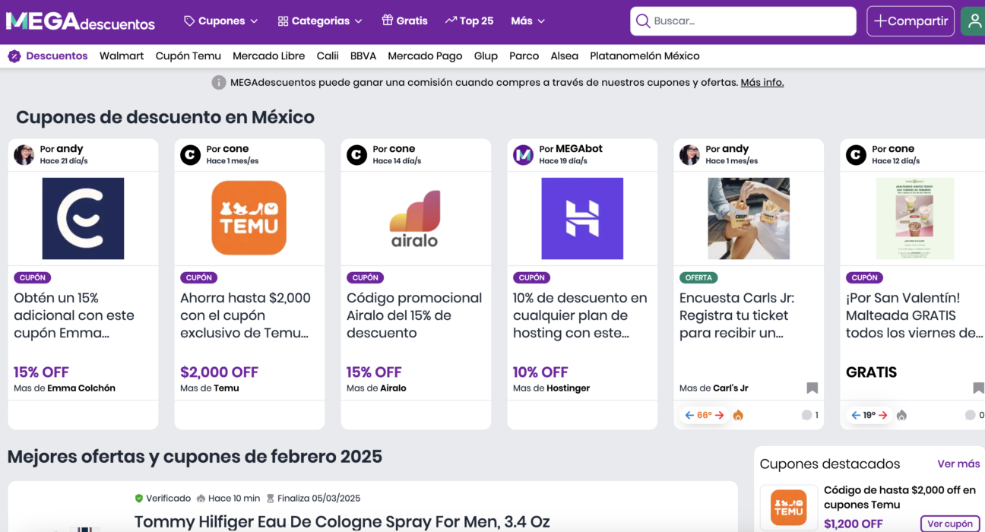Open the MEGAdescuentos logo homepage
This screenshot has height=532, width=985.
pyautogui.click(x=81, y=21)
